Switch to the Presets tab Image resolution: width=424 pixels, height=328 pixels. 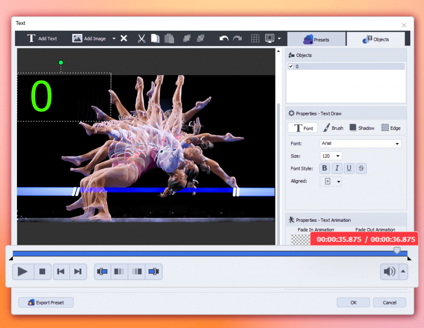[x=316, y=39]
